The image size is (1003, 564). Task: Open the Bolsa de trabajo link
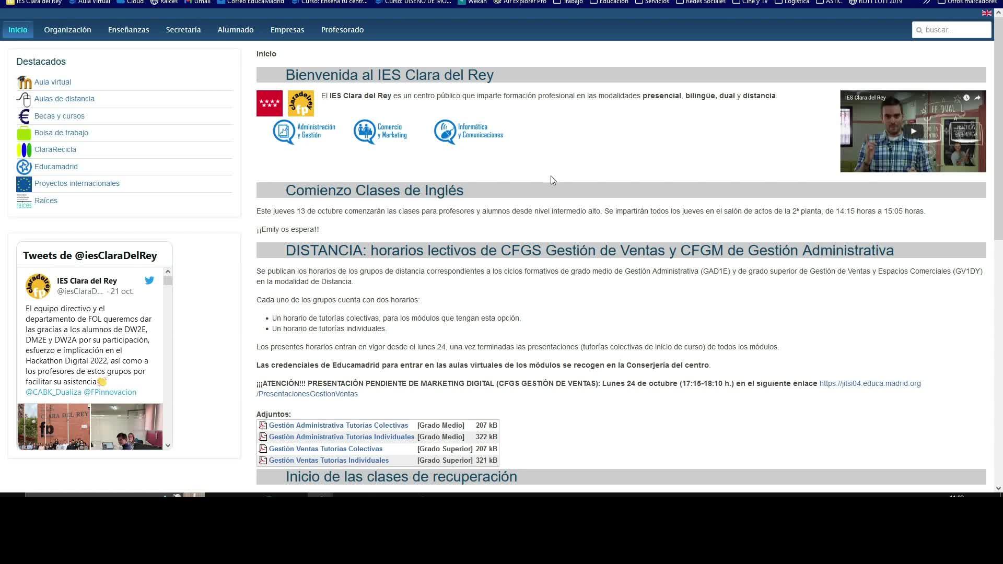(61, 133)
